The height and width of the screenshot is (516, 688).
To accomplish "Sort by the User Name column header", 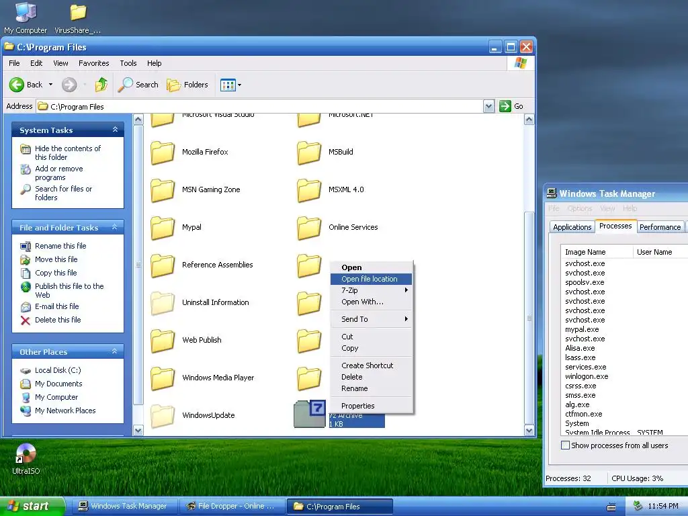I will point(660,252).
